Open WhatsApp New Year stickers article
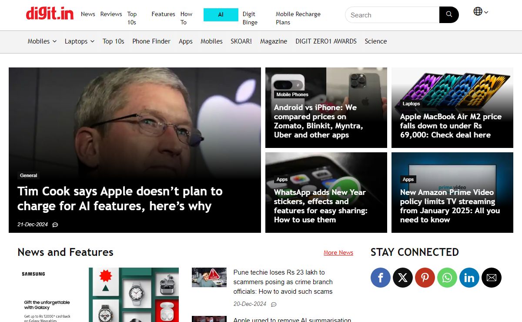Viewport: 522px width, 322px height. [321, 206]
